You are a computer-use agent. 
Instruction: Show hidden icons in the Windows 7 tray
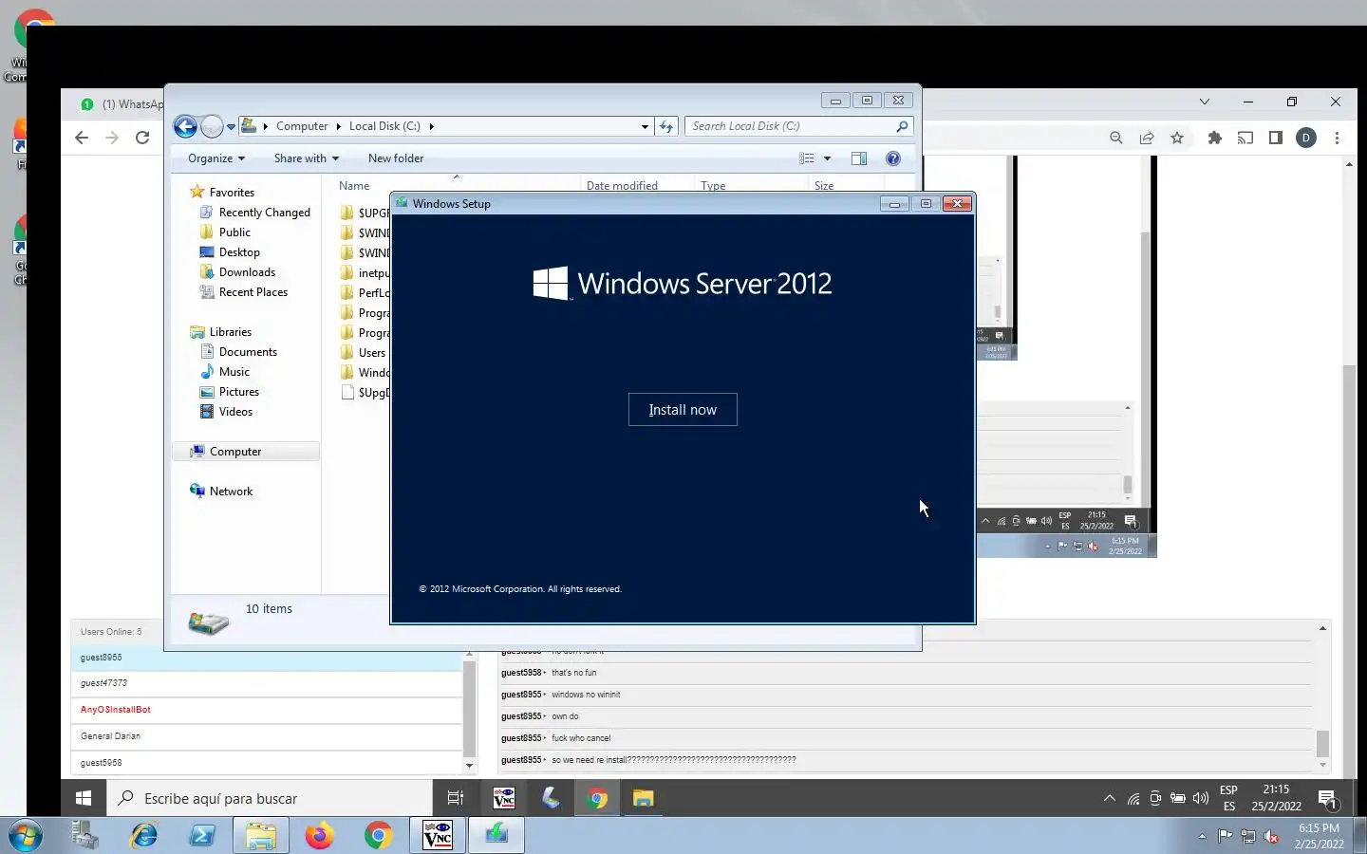pos(1202,836)
